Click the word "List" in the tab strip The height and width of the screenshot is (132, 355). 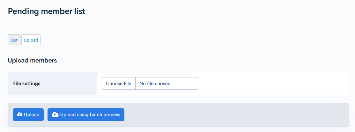[14, 40]
